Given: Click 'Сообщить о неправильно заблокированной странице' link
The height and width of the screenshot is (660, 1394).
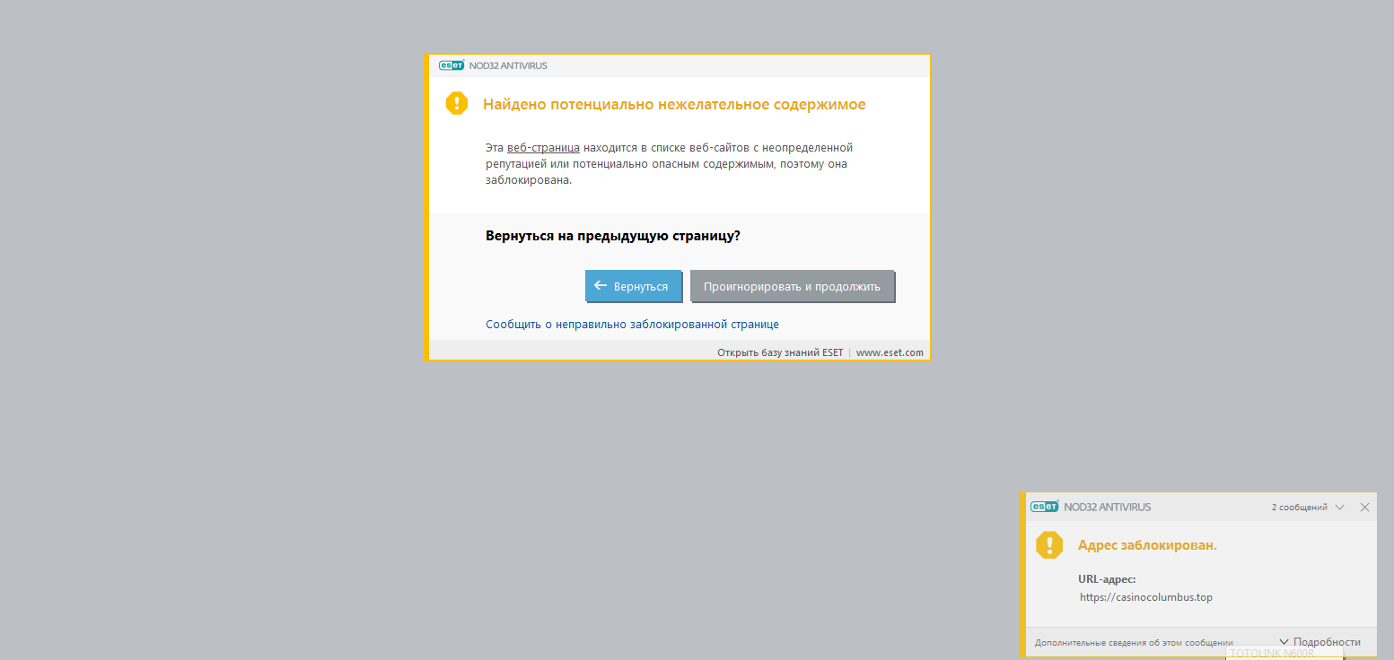Looking at the screenshot, I should [x=632, y=325].
